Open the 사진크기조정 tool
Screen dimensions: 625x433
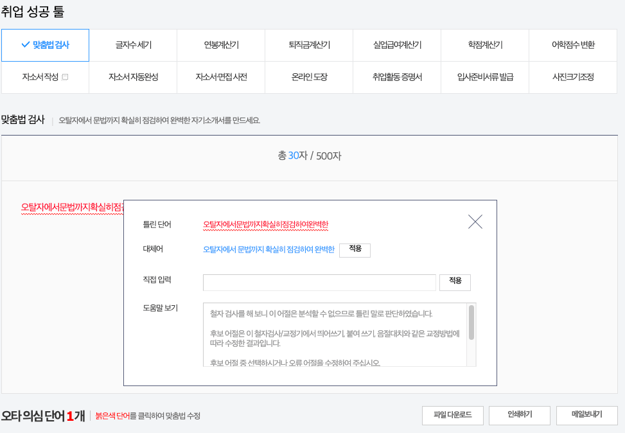pos(572,76)
